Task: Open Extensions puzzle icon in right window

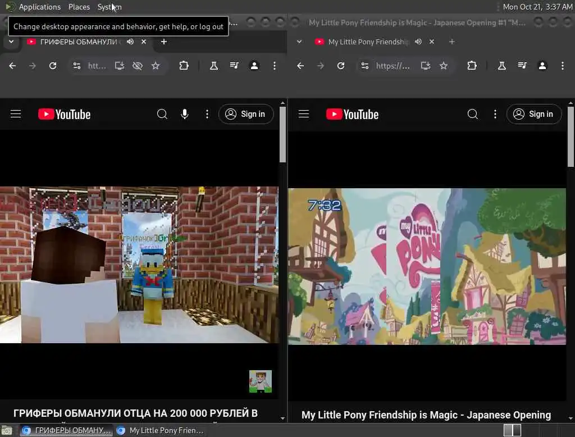Action: [x=472, y=66]
